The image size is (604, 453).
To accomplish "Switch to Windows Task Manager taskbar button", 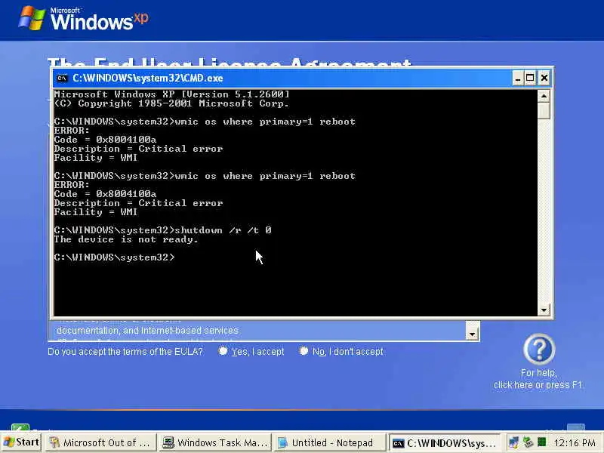I will (215, 442).
